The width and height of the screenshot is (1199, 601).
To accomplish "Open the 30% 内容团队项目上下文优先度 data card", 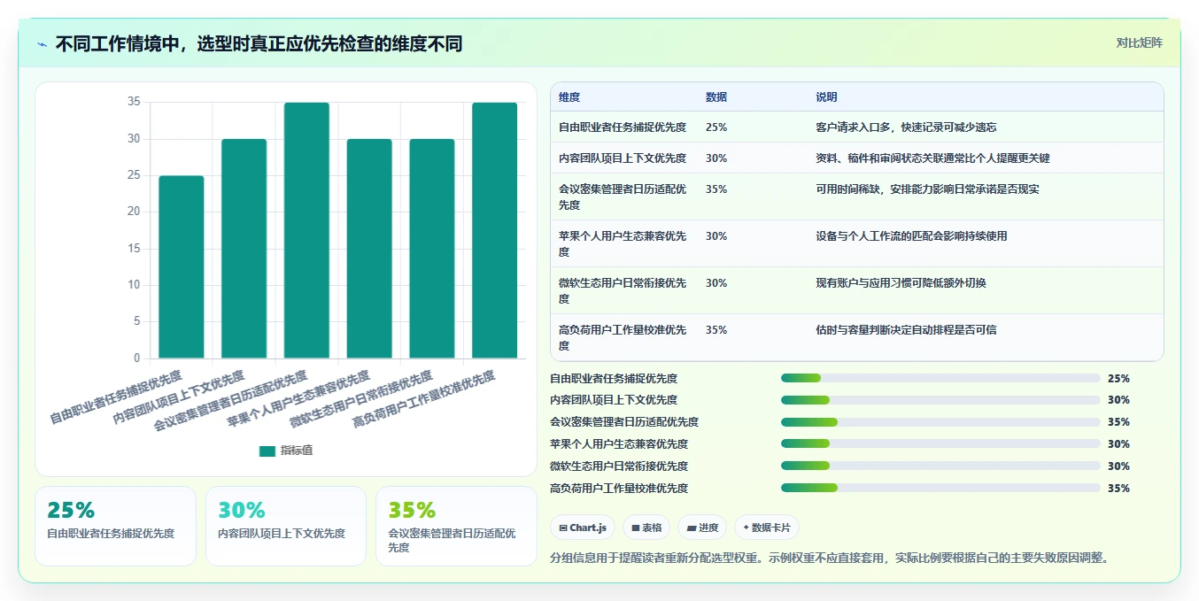I will (x=286, y=526).
